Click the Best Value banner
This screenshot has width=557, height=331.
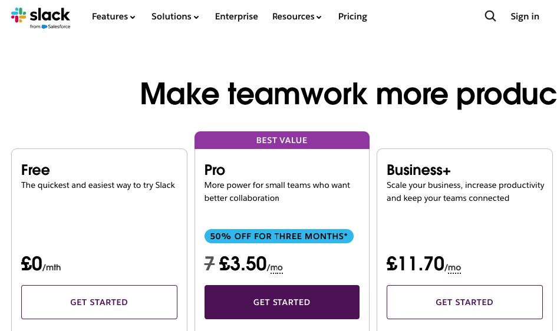tap(282, 140)
